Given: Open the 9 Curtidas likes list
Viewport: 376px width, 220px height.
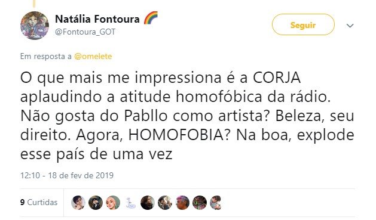Looking at the screenshot, I should coord(39,202).
